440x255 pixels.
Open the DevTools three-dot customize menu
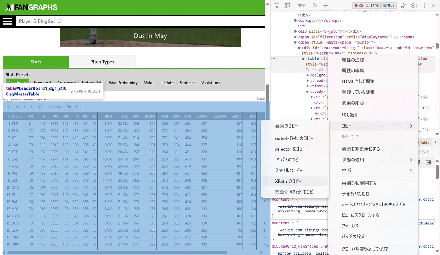425,6
